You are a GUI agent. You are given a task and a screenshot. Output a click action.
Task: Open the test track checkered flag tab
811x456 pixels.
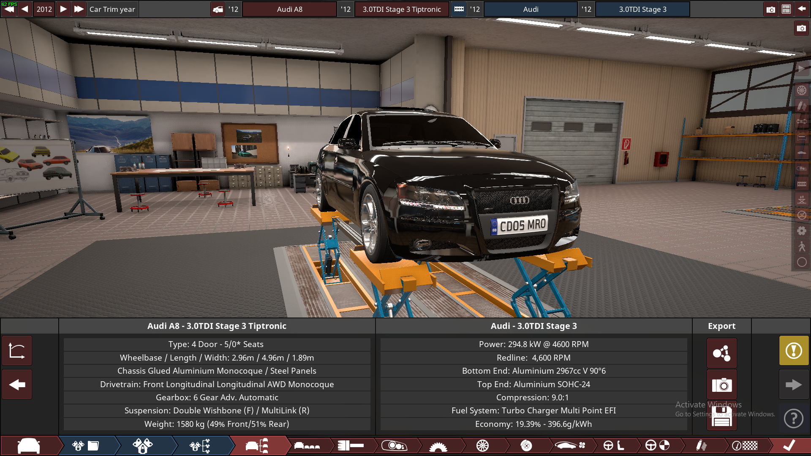pyautogui.click(x=745, y=445)
